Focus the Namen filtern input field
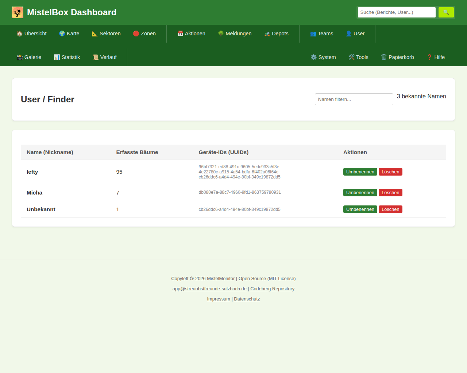Screen dimensions: 467x373 point(354,99)
